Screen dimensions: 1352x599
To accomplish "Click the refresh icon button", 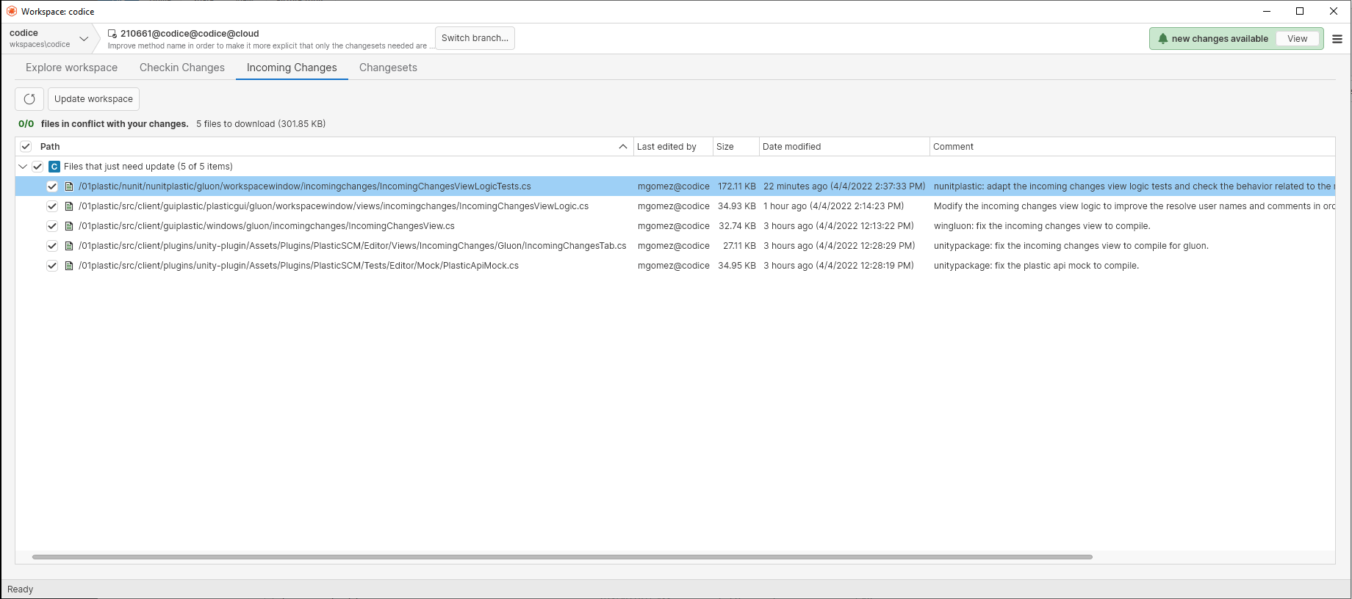I will pos(29,99).
